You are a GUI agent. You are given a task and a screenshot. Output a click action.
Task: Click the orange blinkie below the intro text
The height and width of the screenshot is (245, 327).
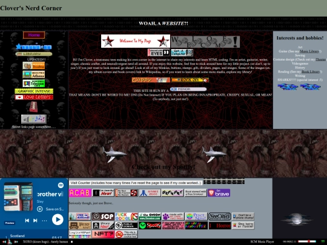tap(151, 80)
